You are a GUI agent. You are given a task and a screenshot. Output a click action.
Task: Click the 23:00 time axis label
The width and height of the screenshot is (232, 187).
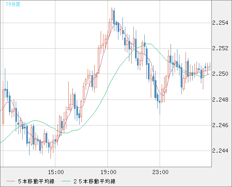[x=160, y=172]
